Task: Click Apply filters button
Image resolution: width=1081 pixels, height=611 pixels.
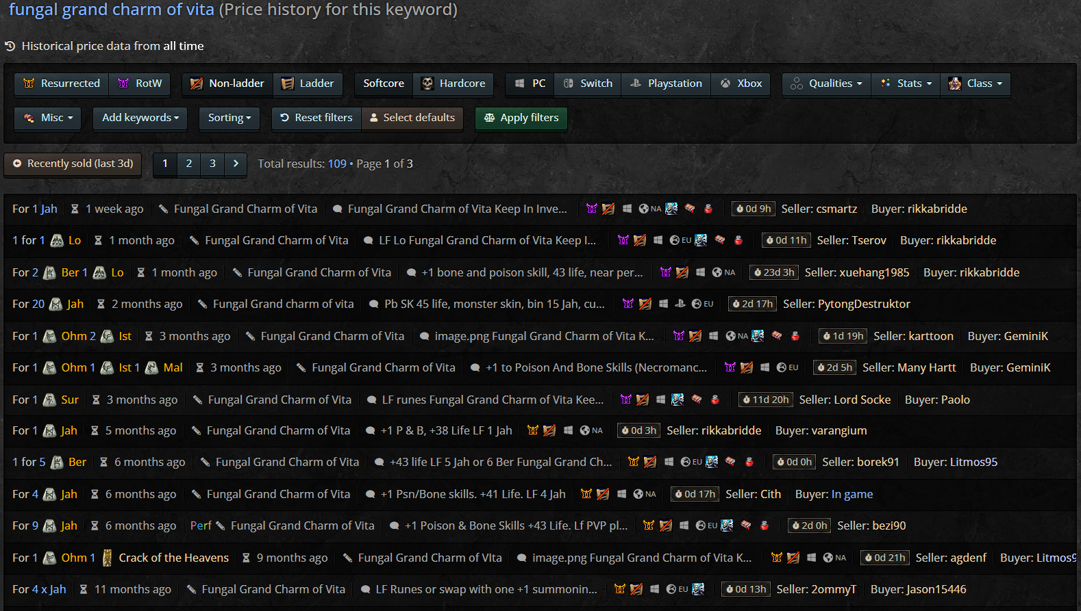Action: pyautogui.click(x=521, y=118)
